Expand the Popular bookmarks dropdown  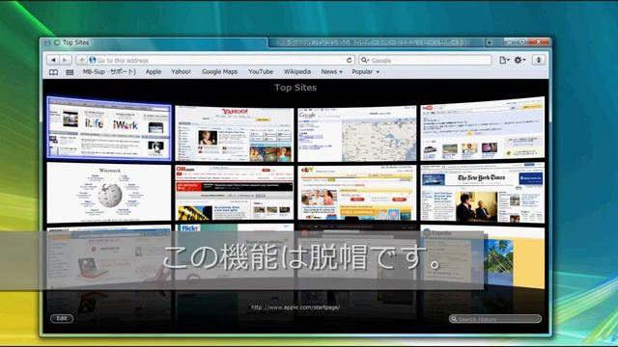pos(365,71)
